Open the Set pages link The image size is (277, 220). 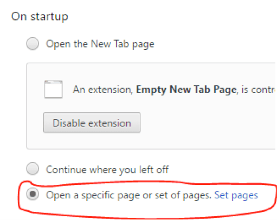click(236, 195)
